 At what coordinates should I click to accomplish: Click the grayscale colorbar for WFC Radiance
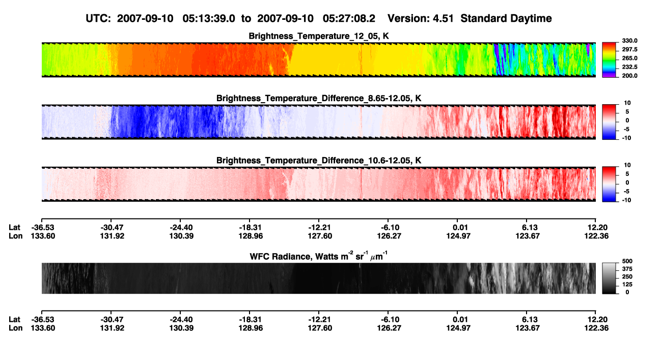(609, 279)
